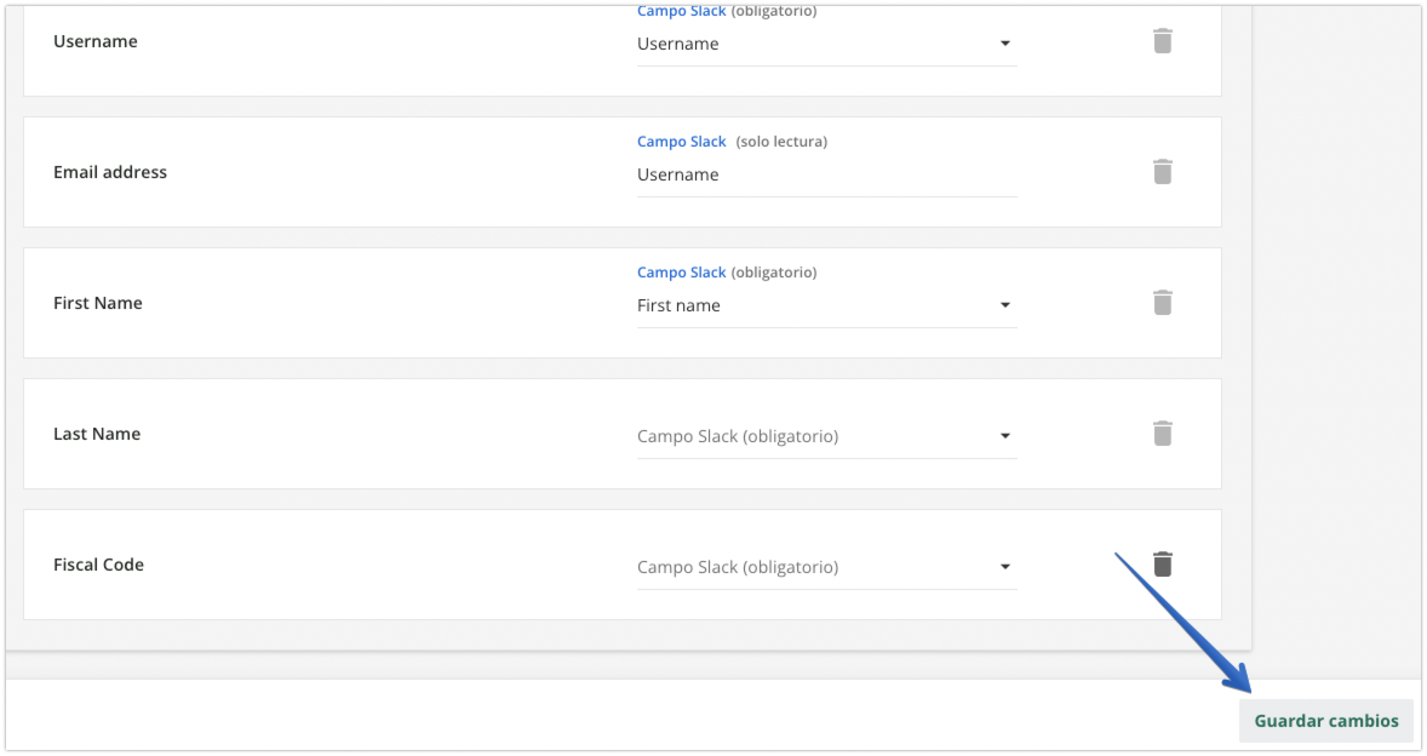The width and height of the screenshot is (1427, 756).
Task: Click the Email address field label
Action: click(110, 172)
